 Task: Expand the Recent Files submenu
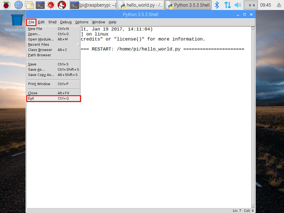(54, 45)
